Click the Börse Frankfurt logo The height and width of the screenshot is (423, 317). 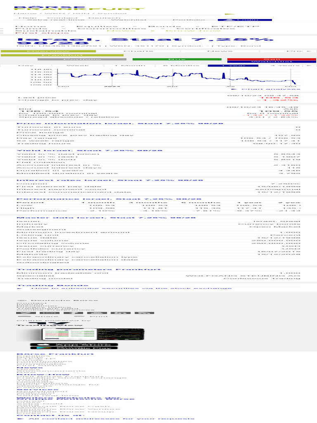[79, 8]
